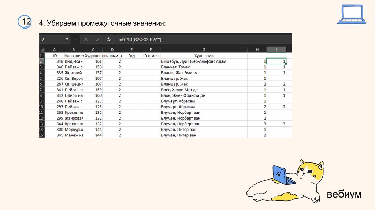Click the ID cell 267
Viewport: 375px width, 210px height.
pyautogui.click(x=55, y=84)
